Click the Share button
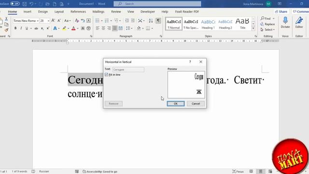 pos(281,12)
